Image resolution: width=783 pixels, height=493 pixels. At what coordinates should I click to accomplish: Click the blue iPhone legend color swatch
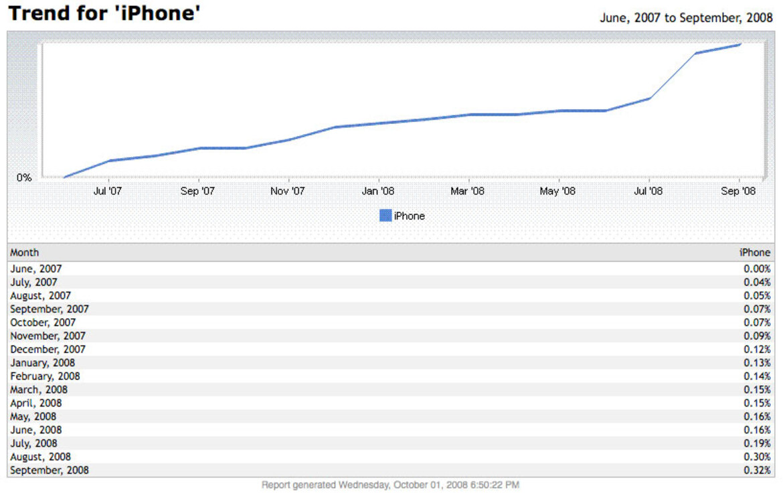(x=385, y=216)
